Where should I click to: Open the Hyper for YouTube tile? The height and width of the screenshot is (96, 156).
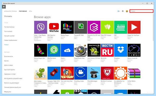click(134, 27)
